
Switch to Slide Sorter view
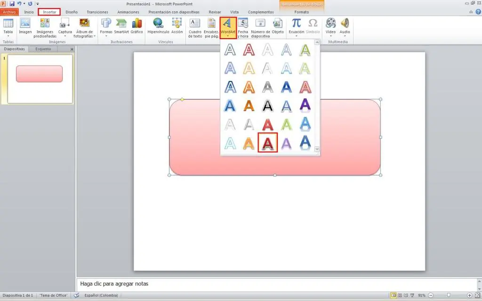pyautogui.click(x=400, y=295)
